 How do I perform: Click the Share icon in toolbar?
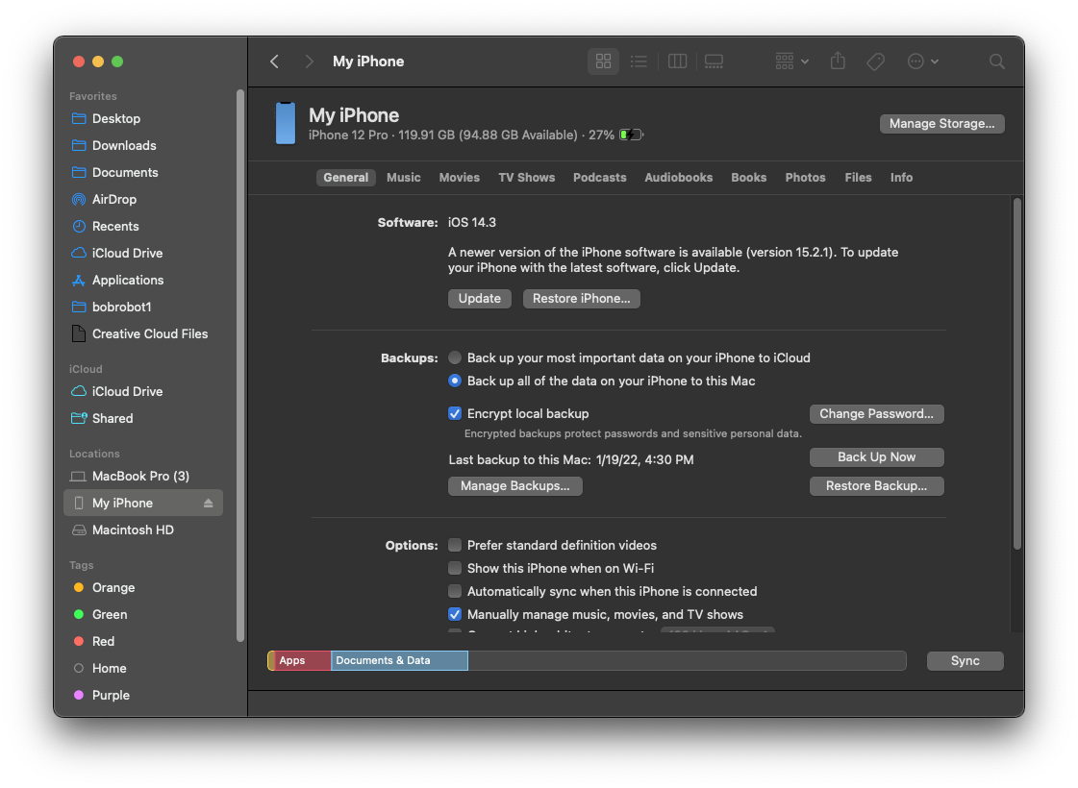coord(838,62)
